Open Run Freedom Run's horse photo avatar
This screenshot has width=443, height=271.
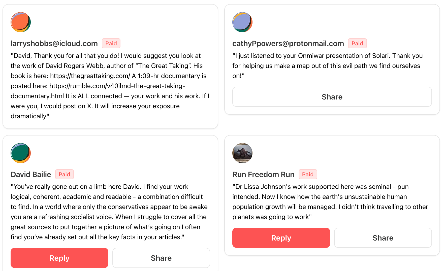(242, 153)
